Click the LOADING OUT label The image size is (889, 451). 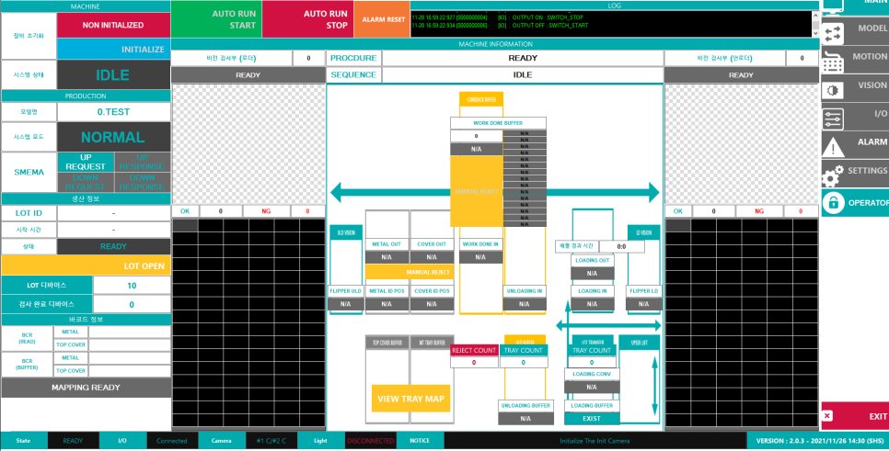point(592,260)
